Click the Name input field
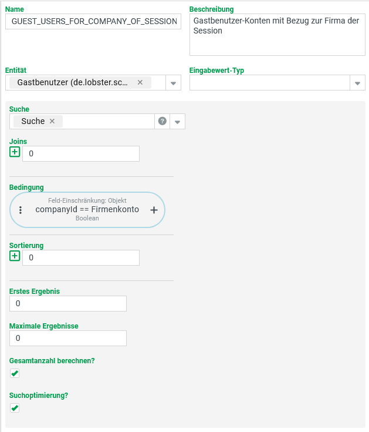This screenshot has height=432, width=369. coord(94,21)
